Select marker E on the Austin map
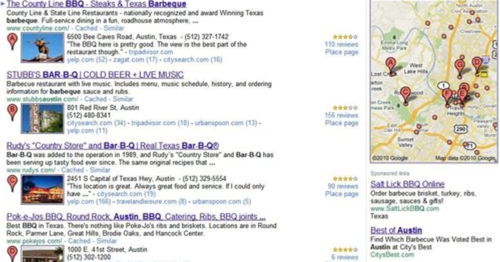500x262 pixels. click(x=462, y=96)
